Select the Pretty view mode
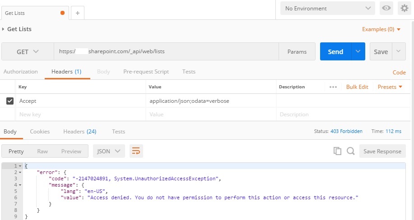Image resolution: width=414 pixels, height=220 pixels. [16, 151]
